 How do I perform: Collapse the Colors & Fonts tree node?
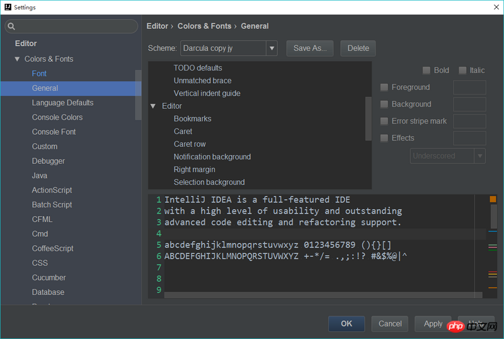coord(17,59)
